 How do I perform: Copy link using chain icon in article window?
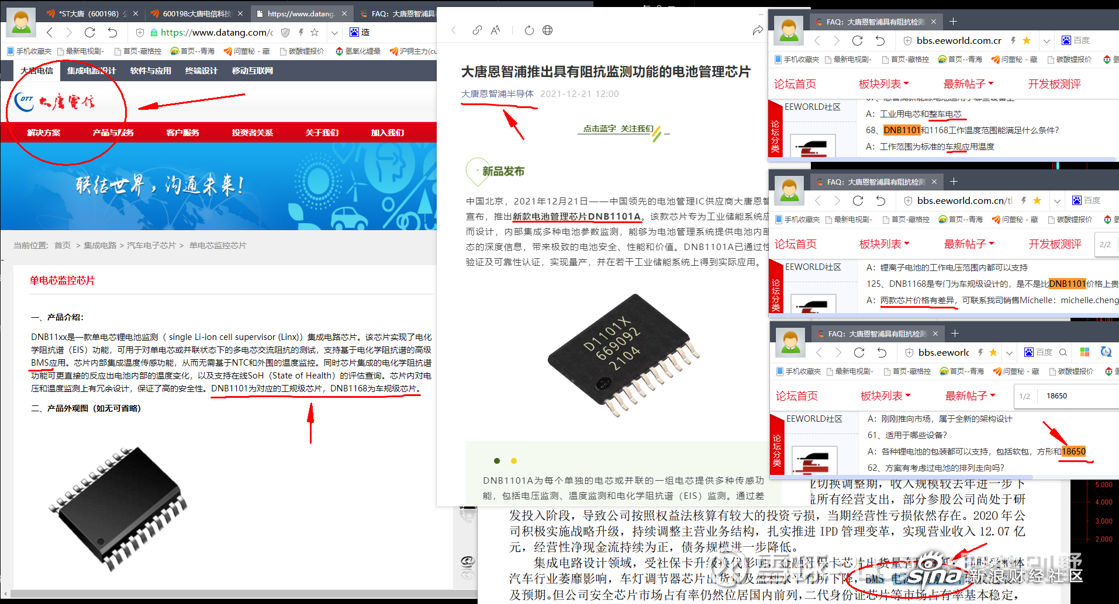coord(477,30)
